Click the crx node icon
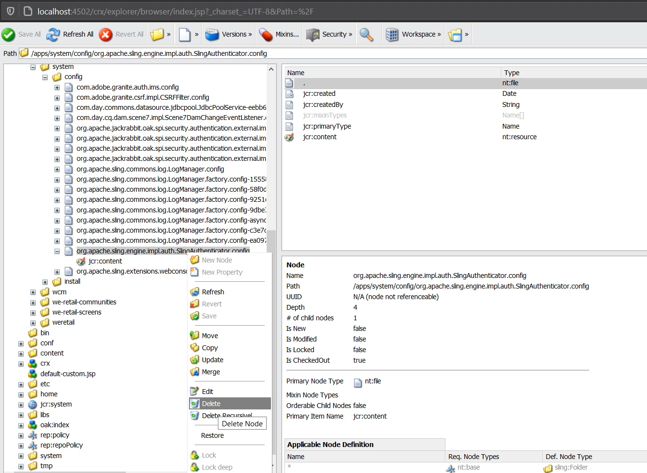 coord(33,364)
